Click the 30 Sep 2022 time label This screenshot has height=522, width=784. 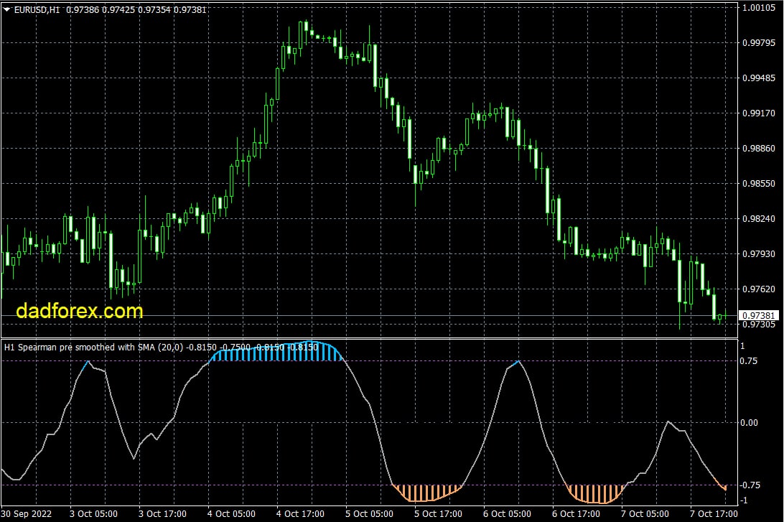26,514
